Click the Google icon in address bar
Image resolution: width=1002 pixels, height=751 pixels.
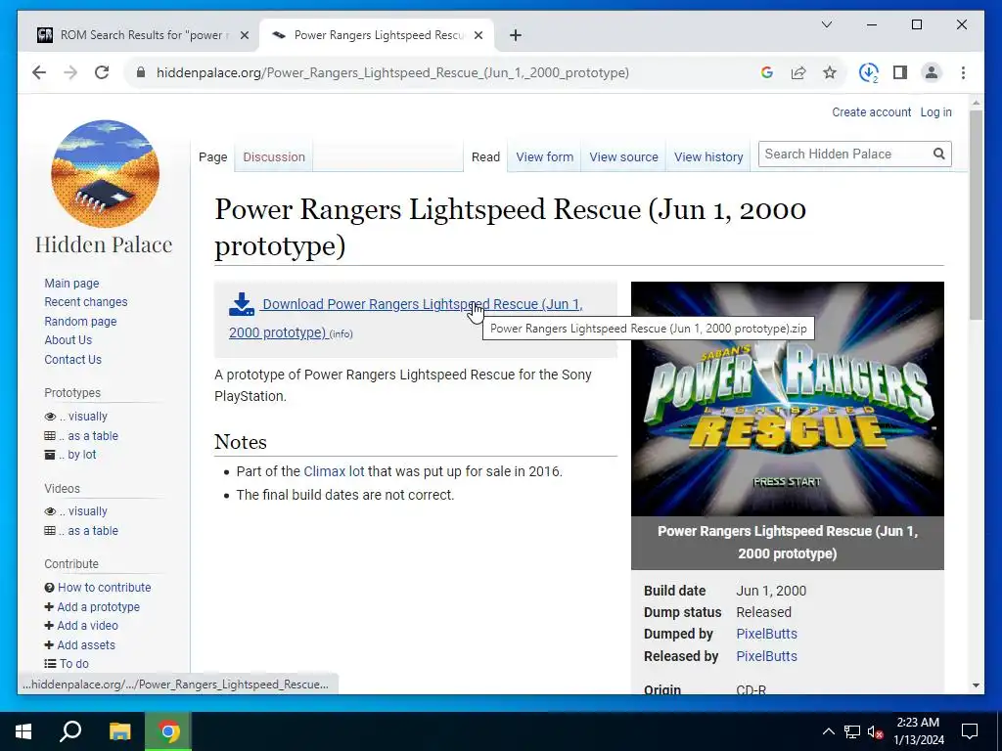click(767, 72)
